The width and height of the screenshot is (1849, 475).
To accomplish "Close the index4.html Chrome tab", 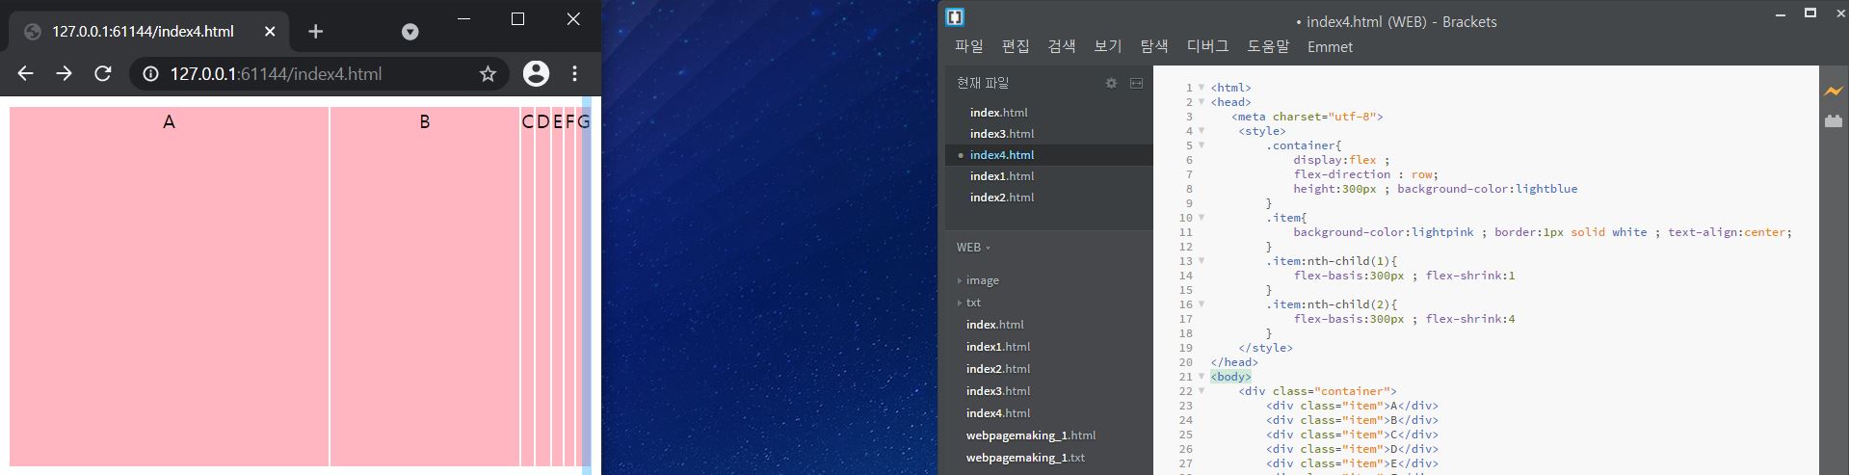I will [x=270, y=32].
